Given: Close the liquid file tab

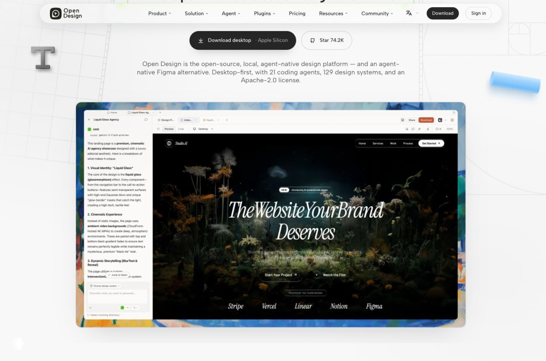Looking at the screenshot, I should click(x=218, y=120).
